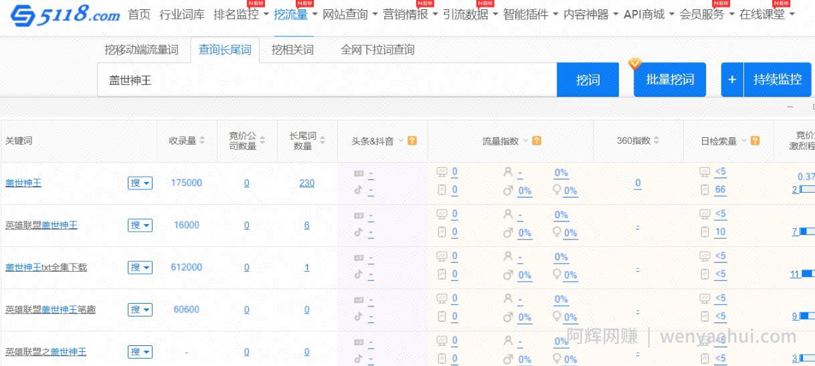815x366 pixels.
Task: Open the 在线课堂 menu
Action: pos(767,14)
